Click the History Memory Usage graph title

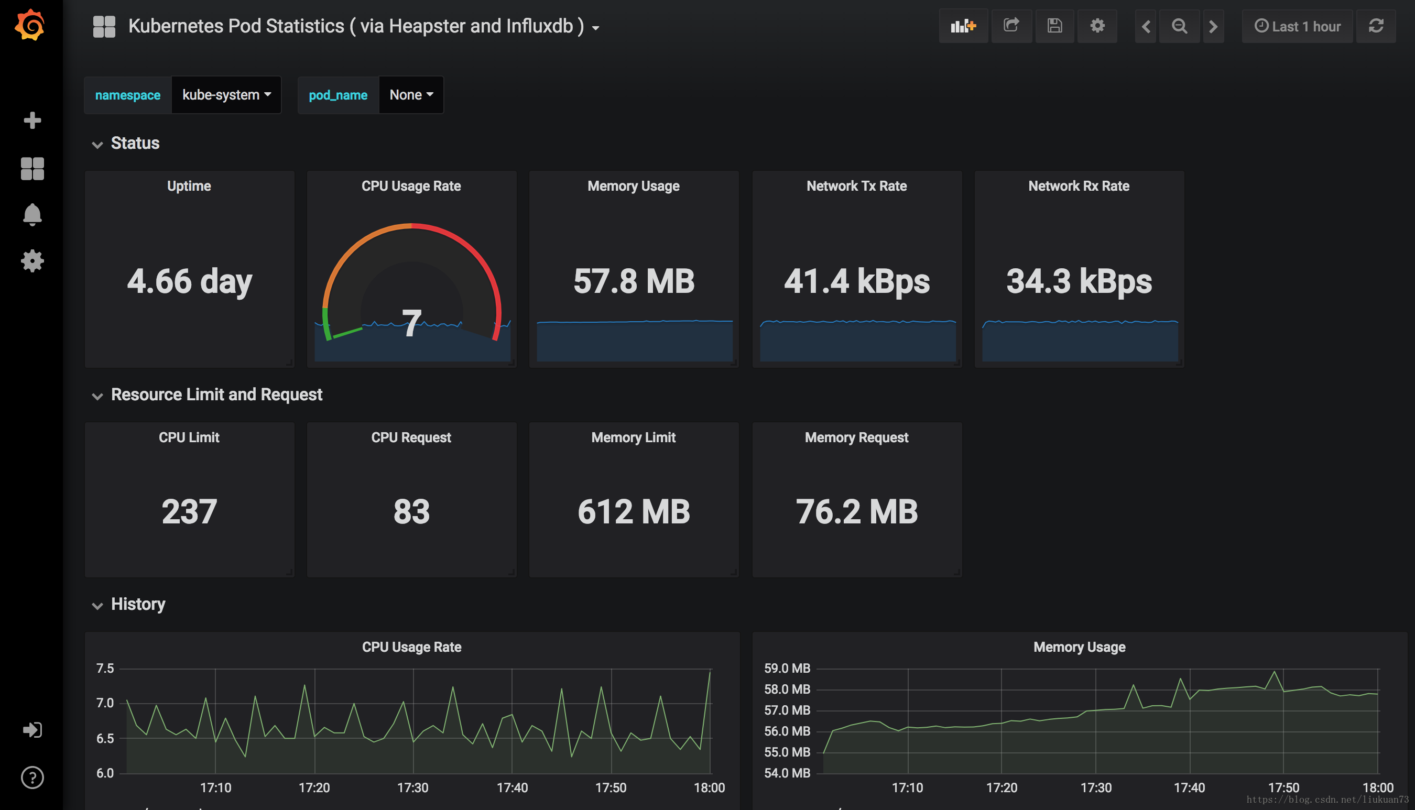coord(1080,648)
